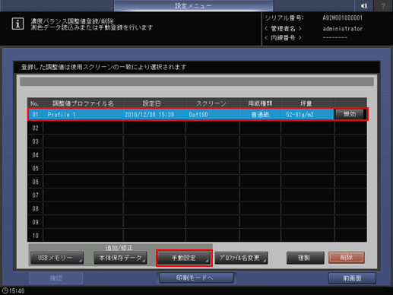Click the 調整値プロファイル名 column header
The width and height of the screenshot is (393, 295).
point(83,103)
